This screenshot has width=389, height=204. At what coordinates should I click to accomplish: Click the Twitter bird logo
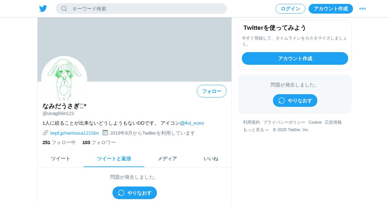(x=43, y=9)
